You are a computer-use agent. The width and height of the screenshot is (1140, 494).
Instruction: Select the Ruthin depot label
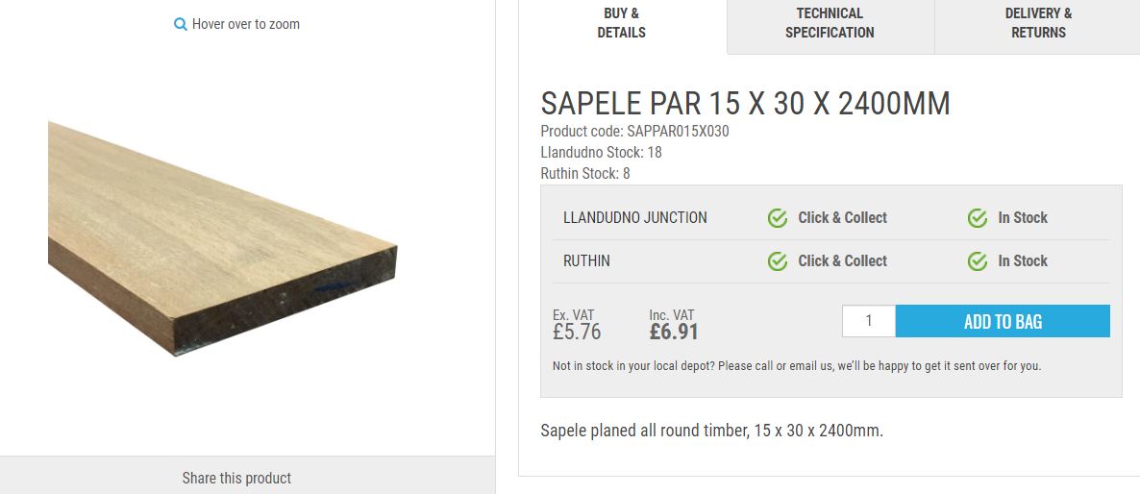[x=586, y=261]
